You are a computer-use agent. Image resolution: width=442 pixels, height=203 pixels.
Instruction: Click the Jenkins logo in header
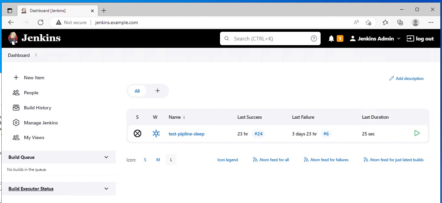34,38
